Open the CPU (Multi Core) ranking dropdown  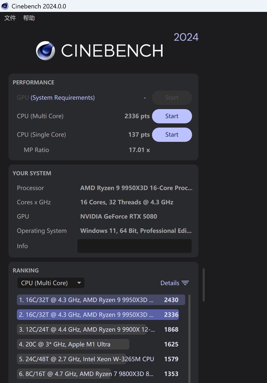pyautogui.click(x=50, y=283)
